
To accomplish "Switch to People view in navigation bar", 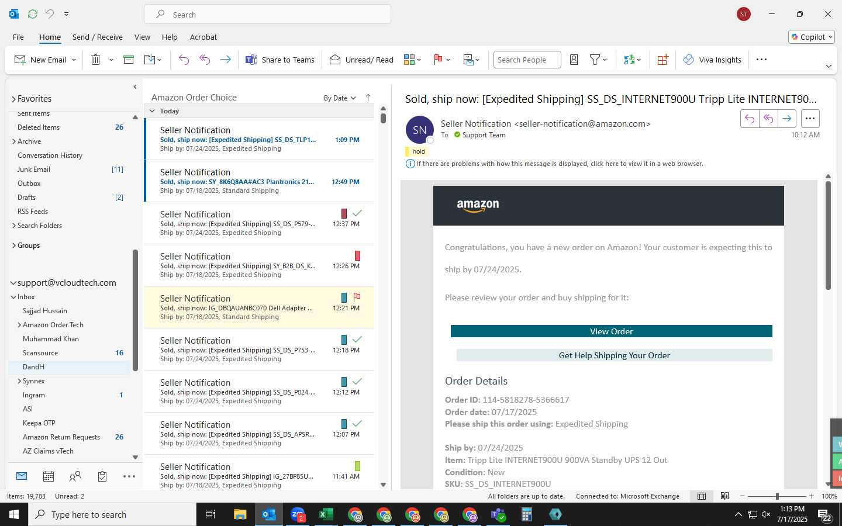I will pyautogui.click(x=75, y=476).
